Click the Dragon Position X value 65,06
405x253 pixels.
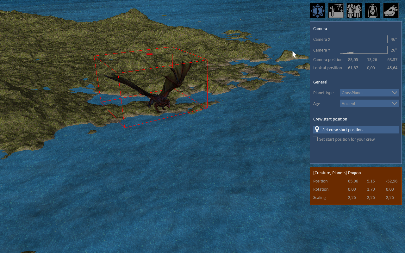click(x=353, y=181)
